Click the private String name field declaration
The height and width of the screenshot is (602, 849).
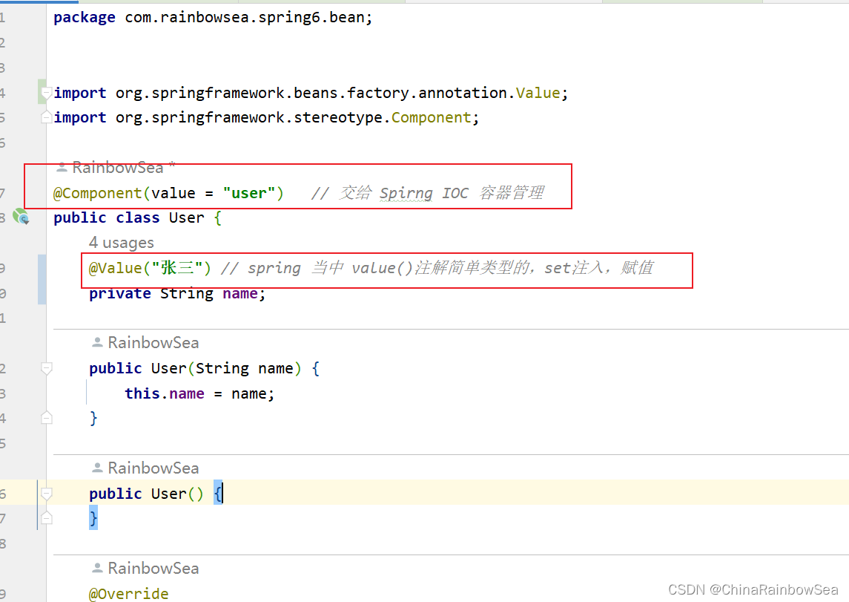(176, 293)
